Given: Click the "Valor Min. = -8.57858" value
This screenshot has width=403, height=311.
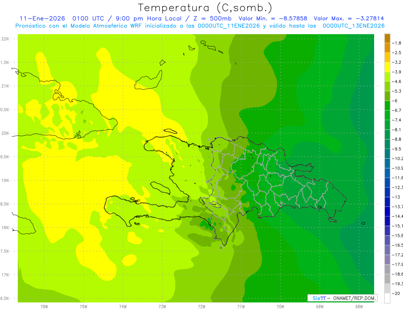Looking at the screenshot, I should tap(273, 19).
